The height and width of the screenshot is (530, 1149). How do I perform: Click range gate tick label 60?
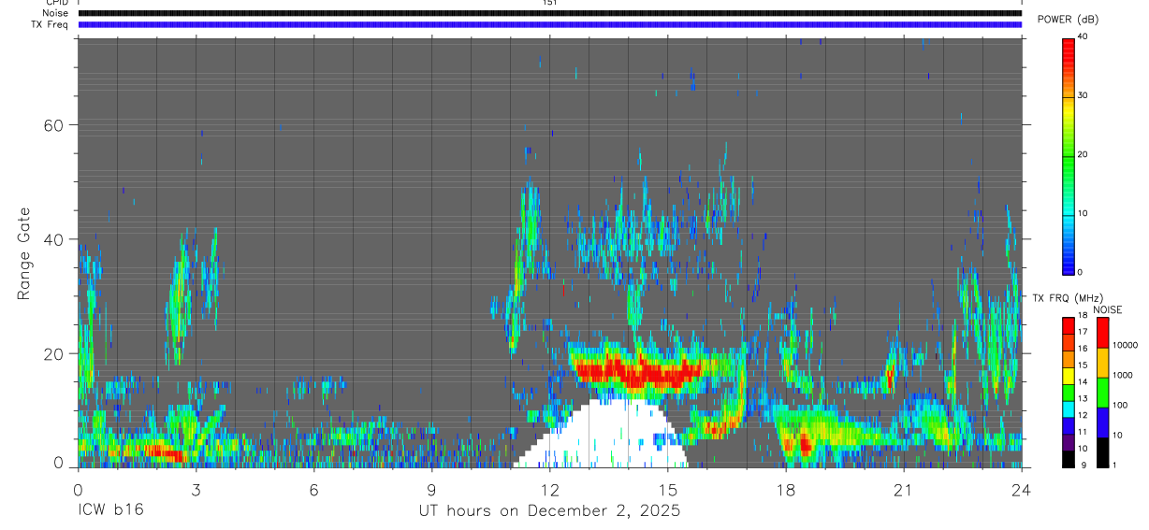click(x=54, y=125)
